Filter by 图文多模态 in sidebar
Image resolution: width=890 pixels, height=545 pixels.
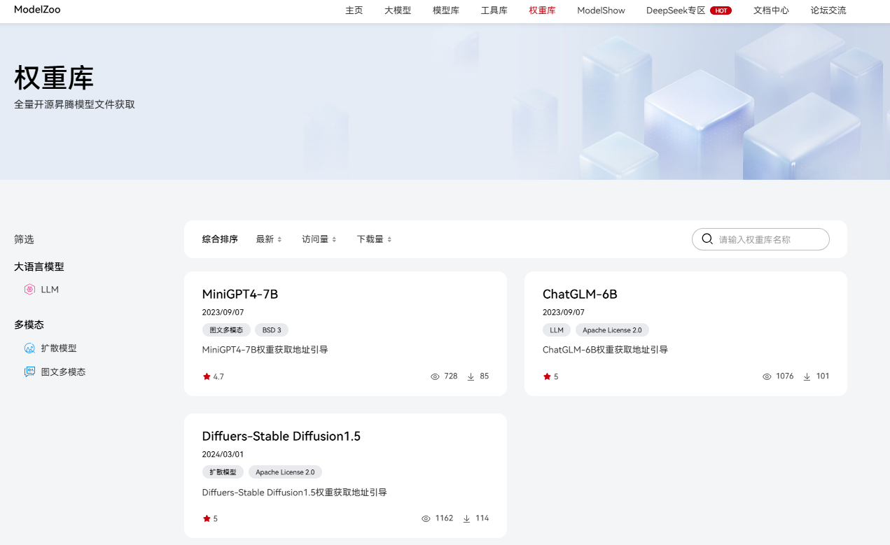(x=63, y=372)
